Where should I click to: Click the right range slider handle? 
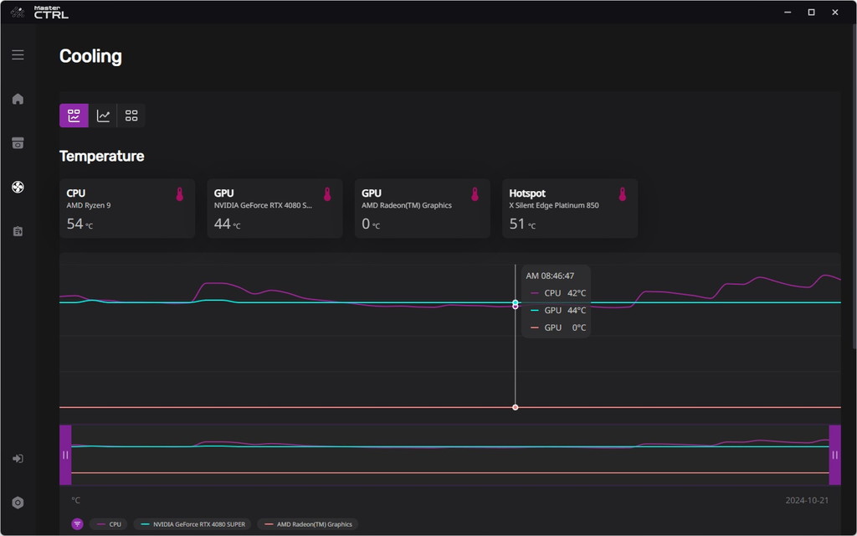tap(834, 455)
